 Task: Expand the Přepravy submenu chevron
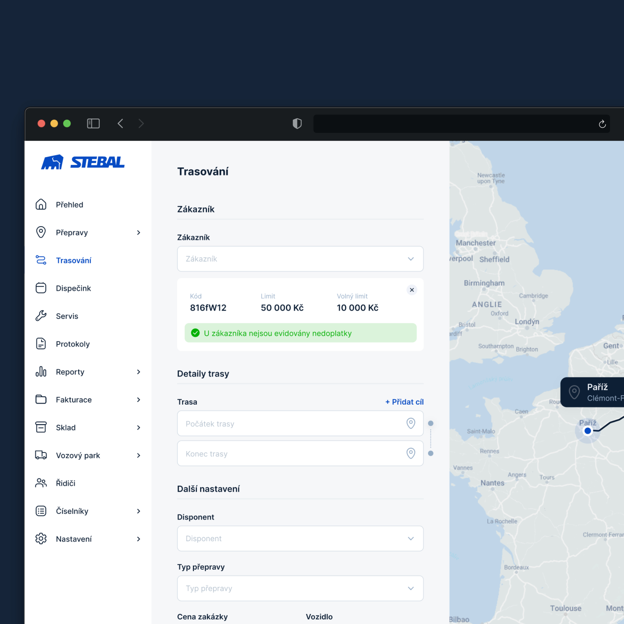pos(139,232)
